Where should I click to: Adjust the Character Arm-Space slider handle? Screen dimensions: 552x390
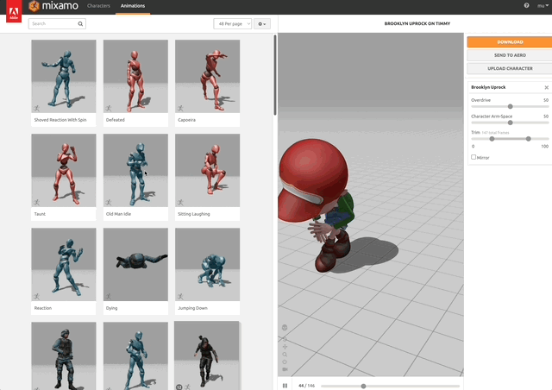[510, 123]
